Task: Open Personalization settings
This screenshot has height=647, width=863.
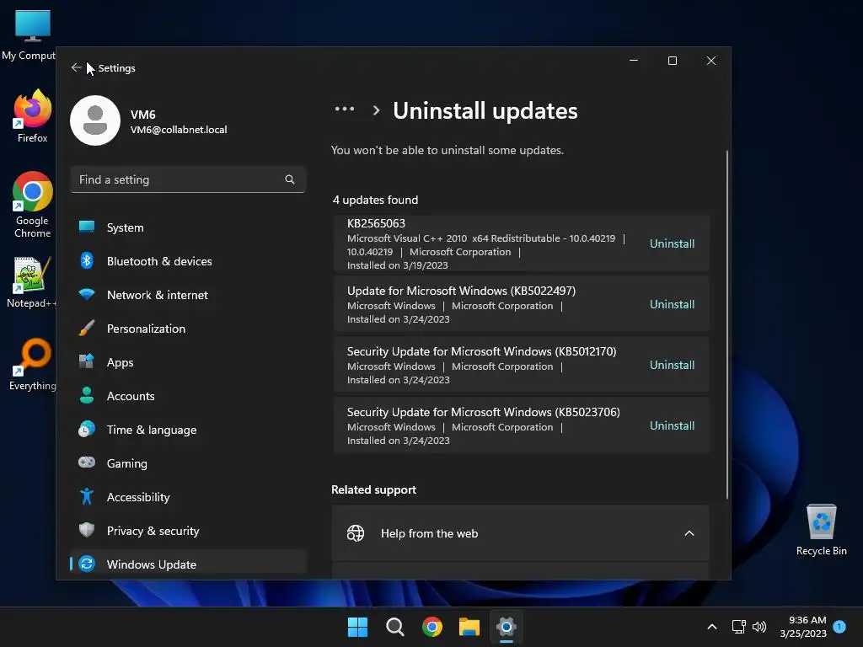Action: click(188, 329)
